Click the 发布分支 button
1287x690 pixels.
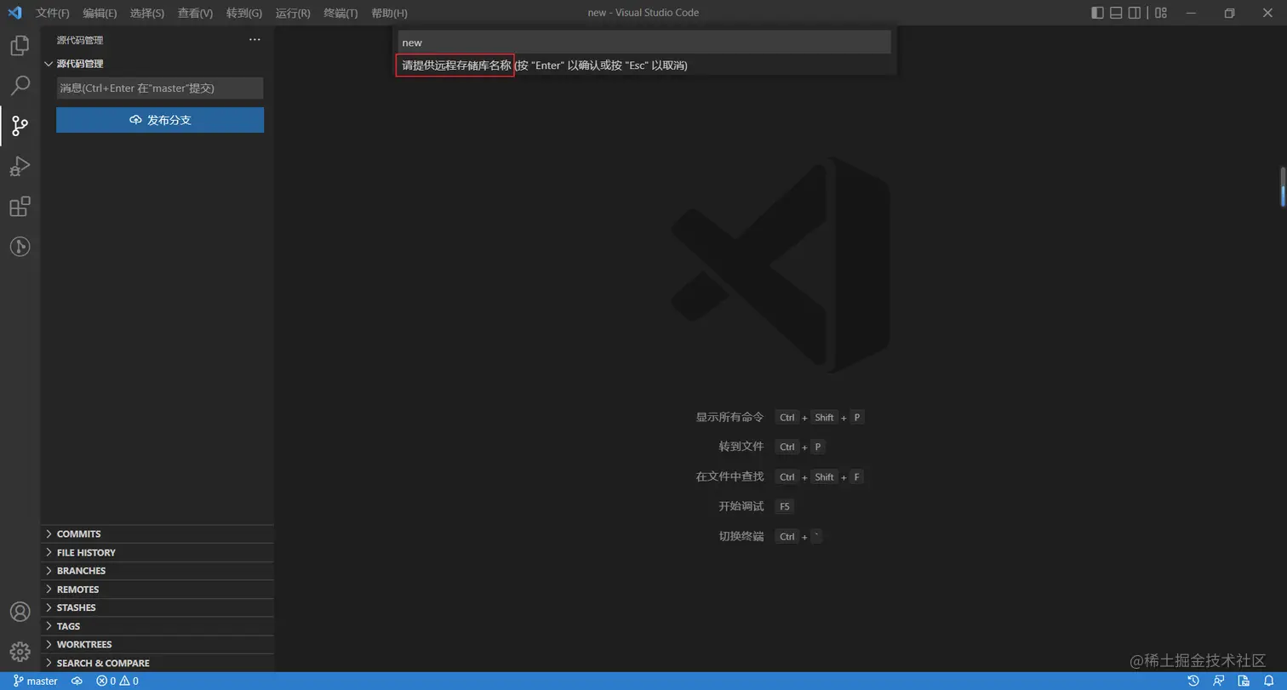click(160, 120)
